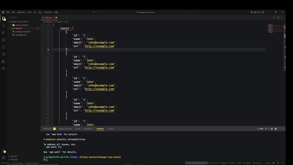Open the Manage gear in activity bar
The width and height of the screenshot is (293, 165).
[x=4, y=158]
